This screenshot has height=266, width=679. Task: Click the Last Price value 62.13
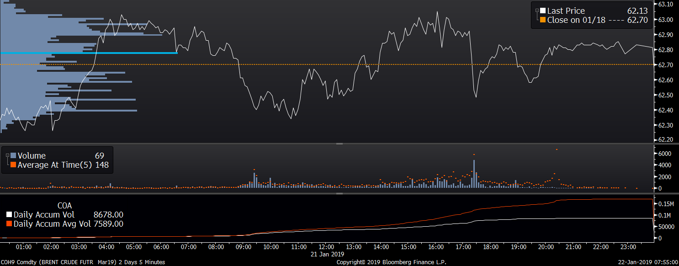pos(637,11)
